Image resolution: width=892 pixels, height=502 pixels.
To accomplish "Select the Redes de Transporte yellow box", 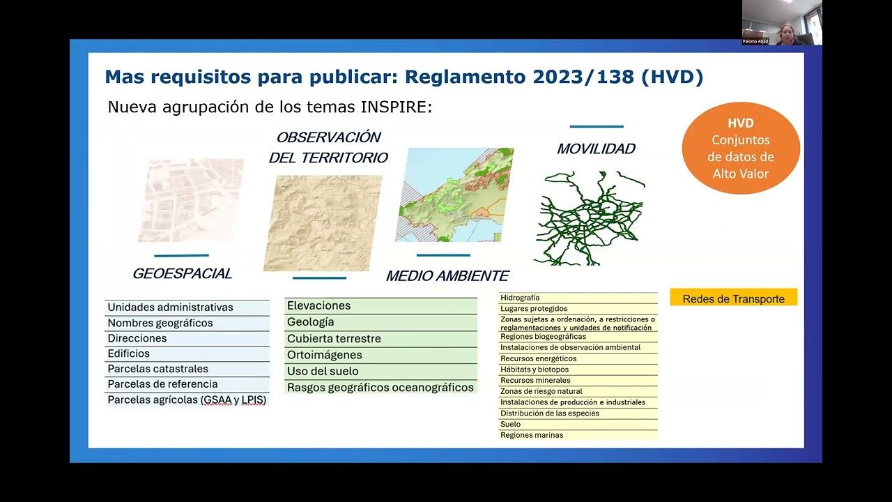I will (734, 298).
